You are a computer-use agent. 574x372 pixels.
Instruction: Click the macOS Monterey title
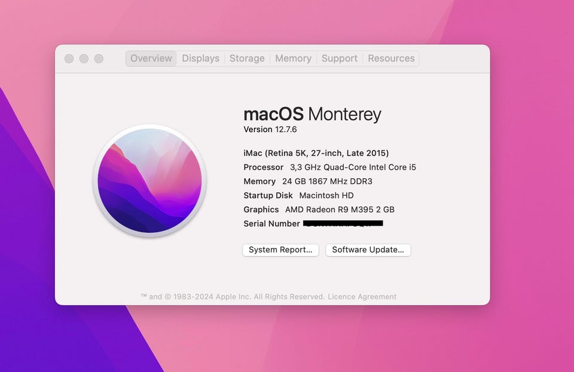click(312, 114)
